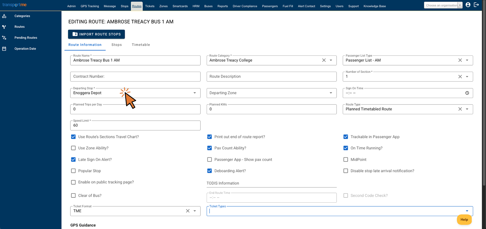Switch to the Stops tab
This screenshot has width=486, height=229.
click(117, 45)
